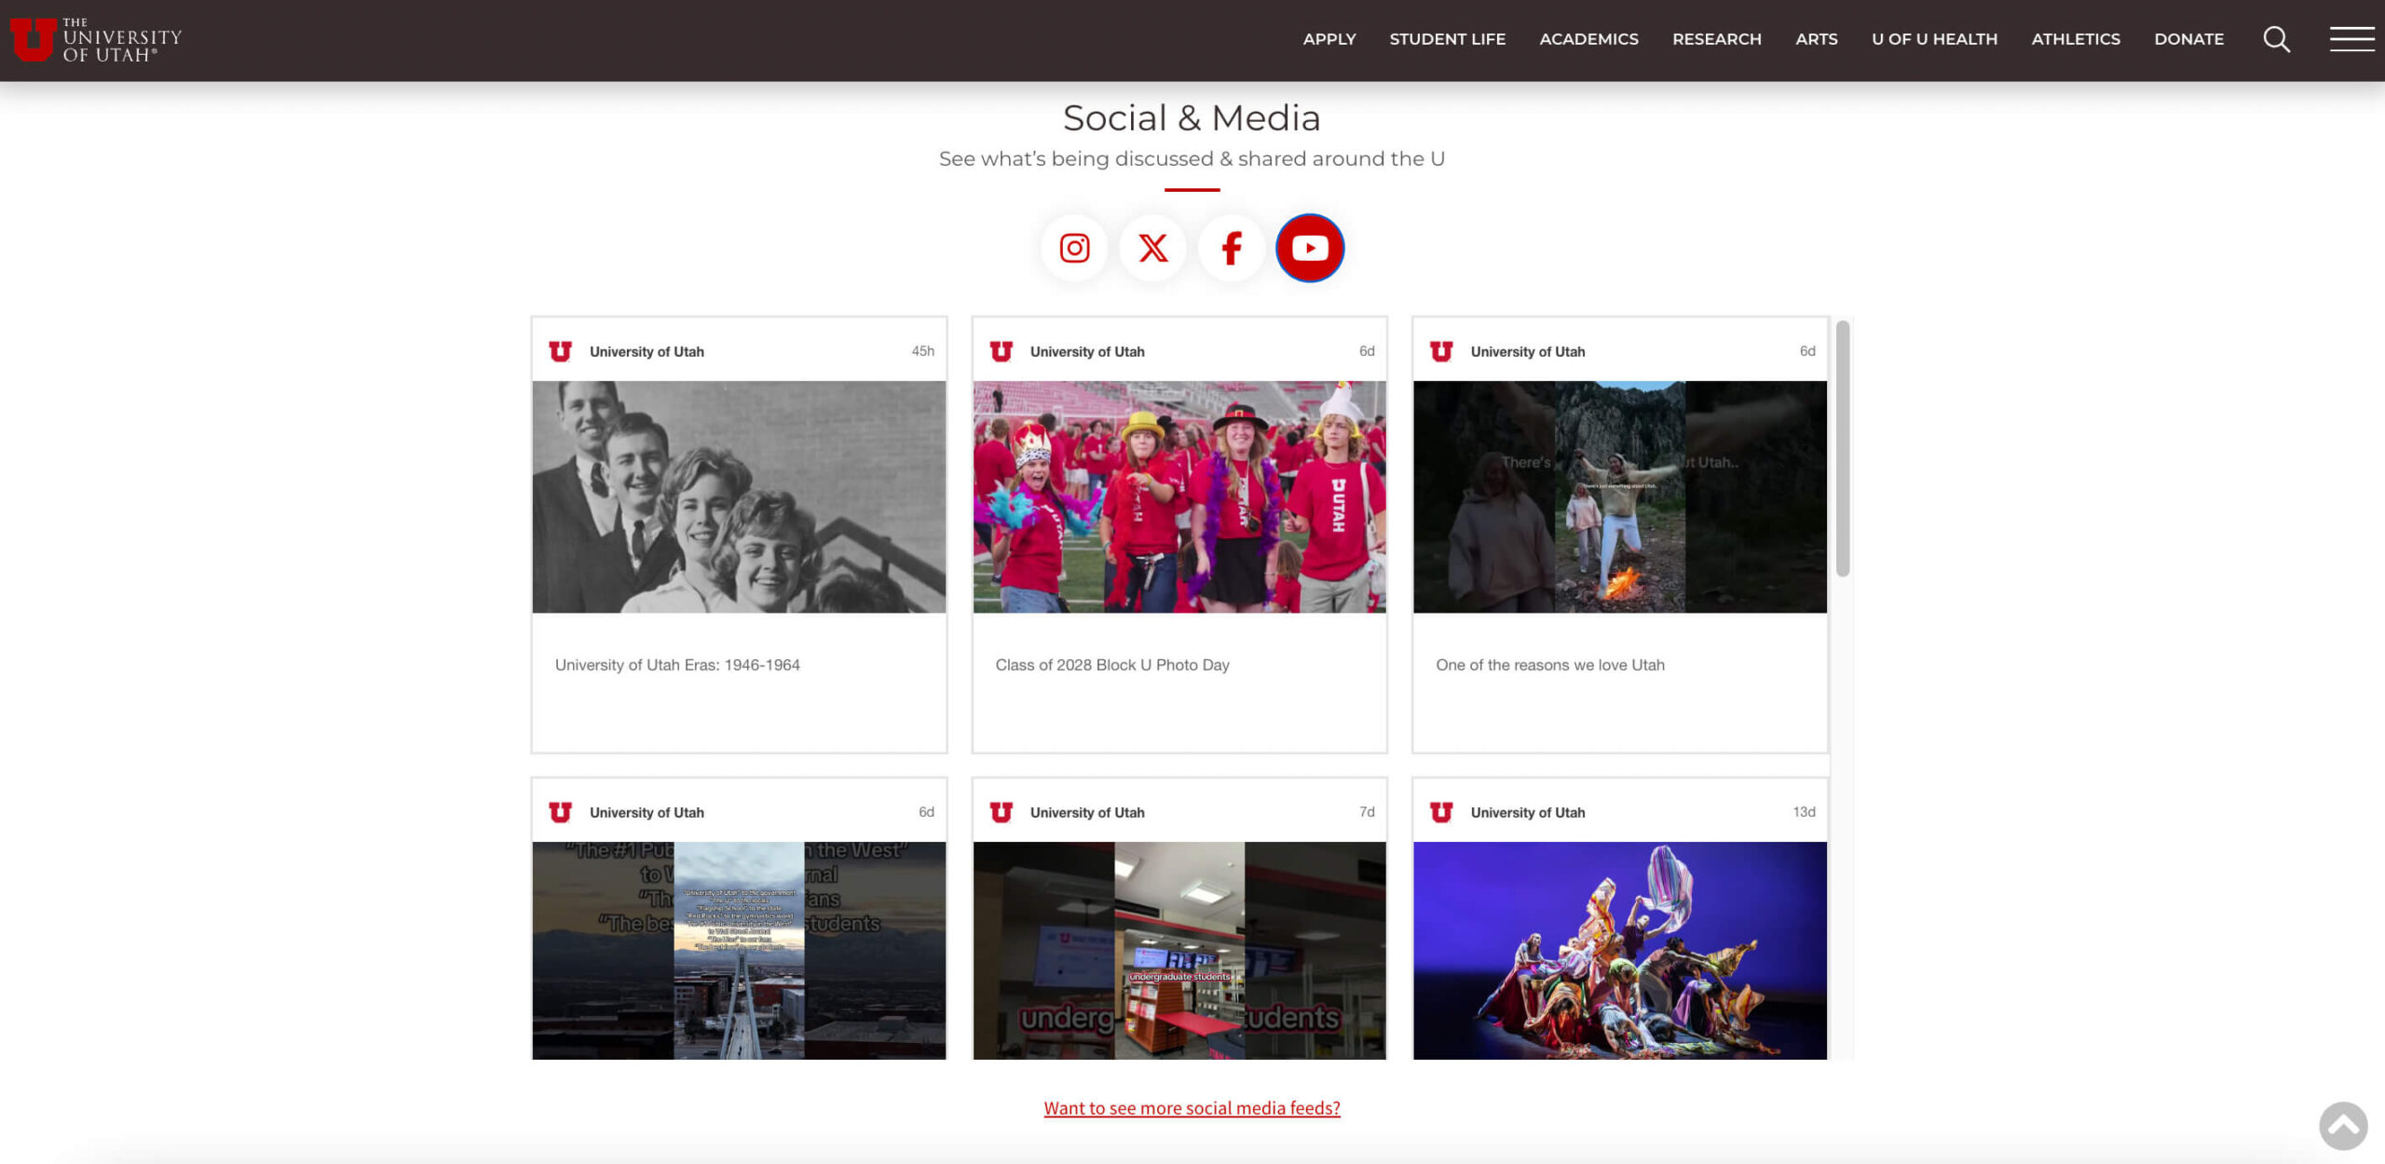
Task: Open the Instagram feed icon
Action: pyautogui.click(x=1074, y=248)
